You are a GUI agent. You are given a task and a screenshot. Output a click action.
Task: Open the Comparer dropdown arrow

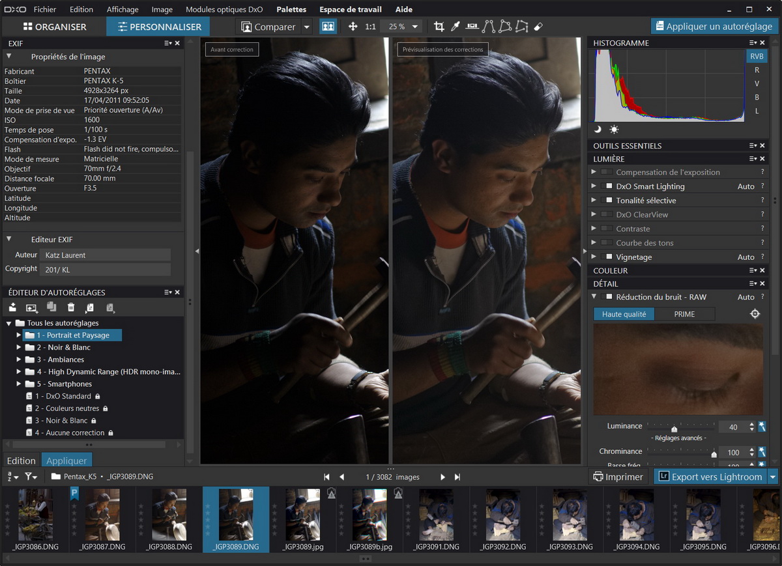point(307,27)
